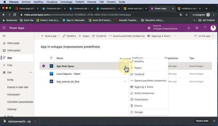Bookmark this page with the star icon
Image resolution: width=218 pixels, height=126 pixels.
[187, 15]
